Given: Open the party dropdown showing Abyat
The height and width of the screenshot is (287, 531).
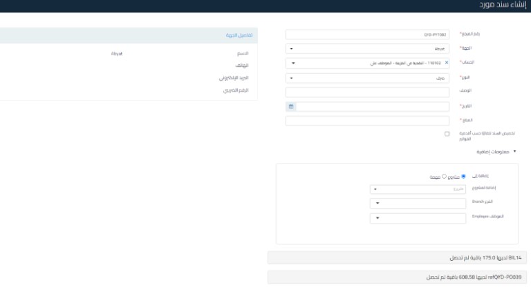Looking at the screenshot, I should [x=368, y=49].
